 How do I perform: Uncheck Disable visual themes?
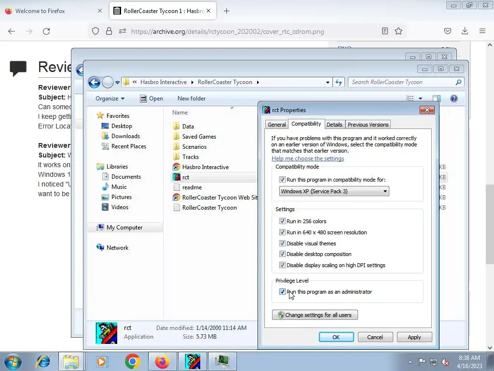click(282, 243)
